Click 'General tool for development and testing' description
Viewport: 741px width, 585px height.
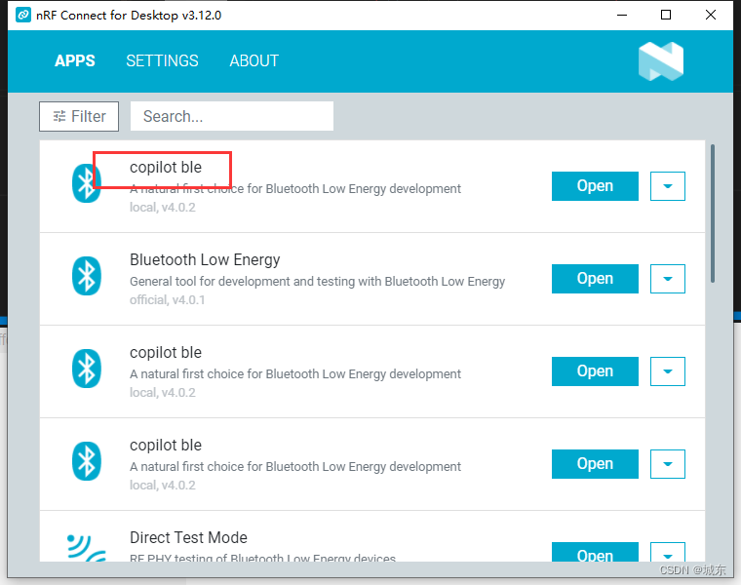[317, 281]
